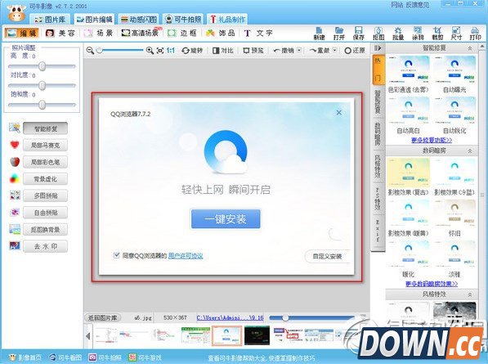Click the icon beside 去水印

(x=15, y=245)
